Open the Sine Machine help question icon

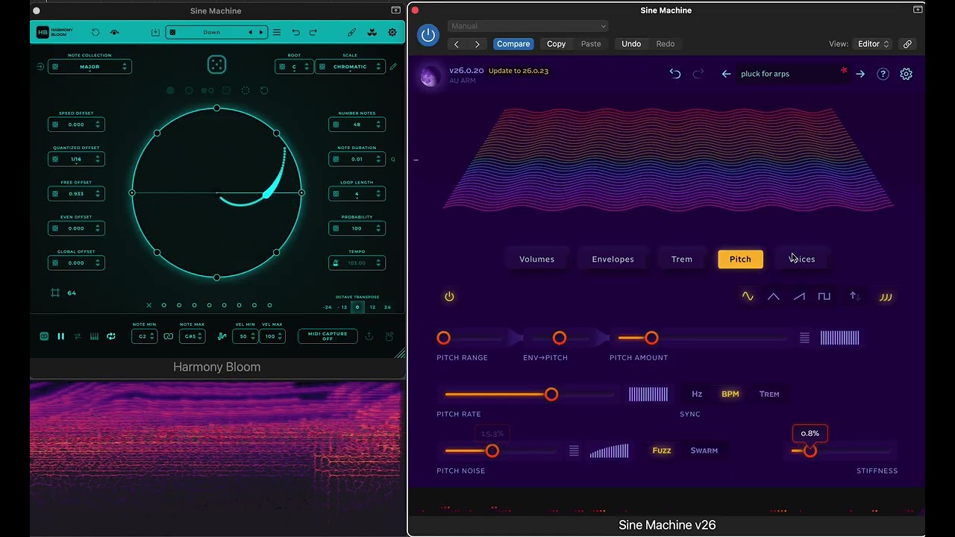pos(883,74)
